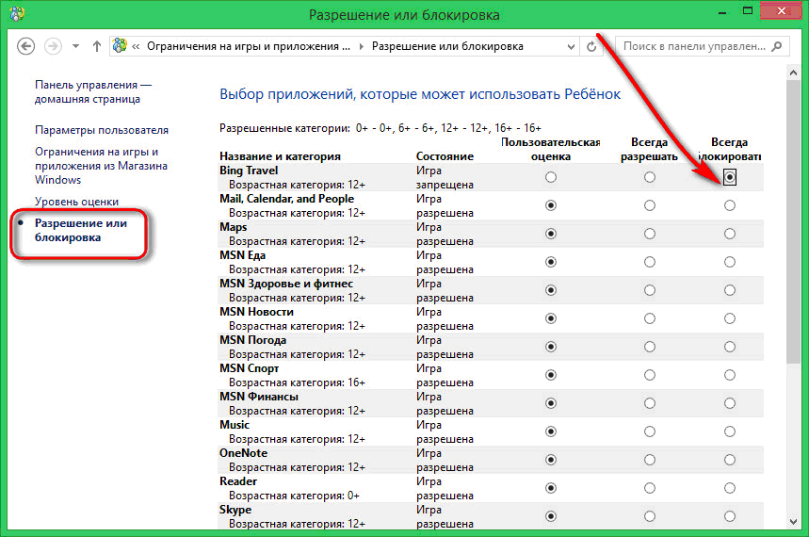
Task: Click scrollbar up arrow
Action: pyautogui.click(x=794, y=73)
